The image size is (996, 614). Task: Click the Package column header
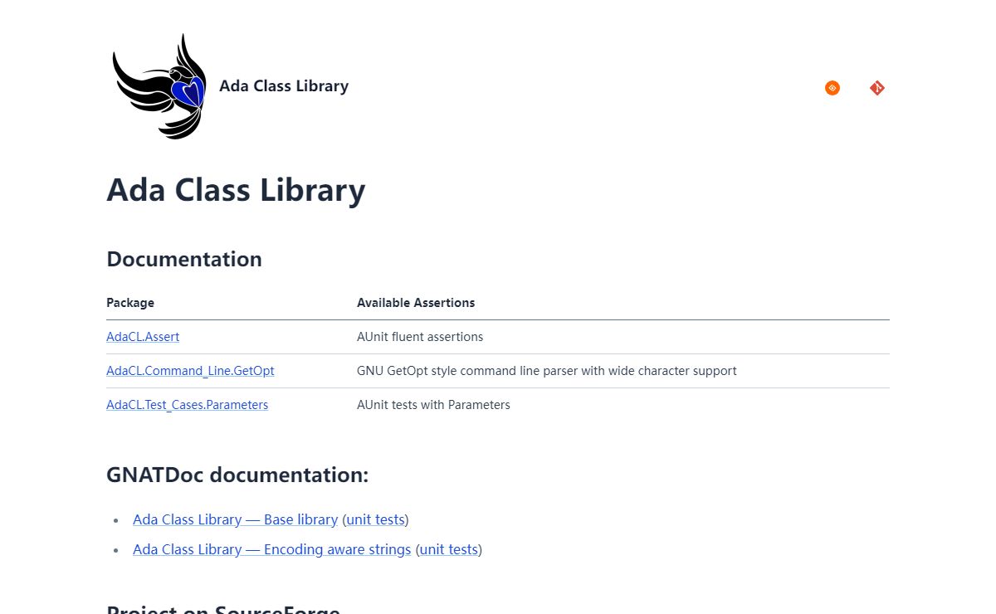click(130, 303)
